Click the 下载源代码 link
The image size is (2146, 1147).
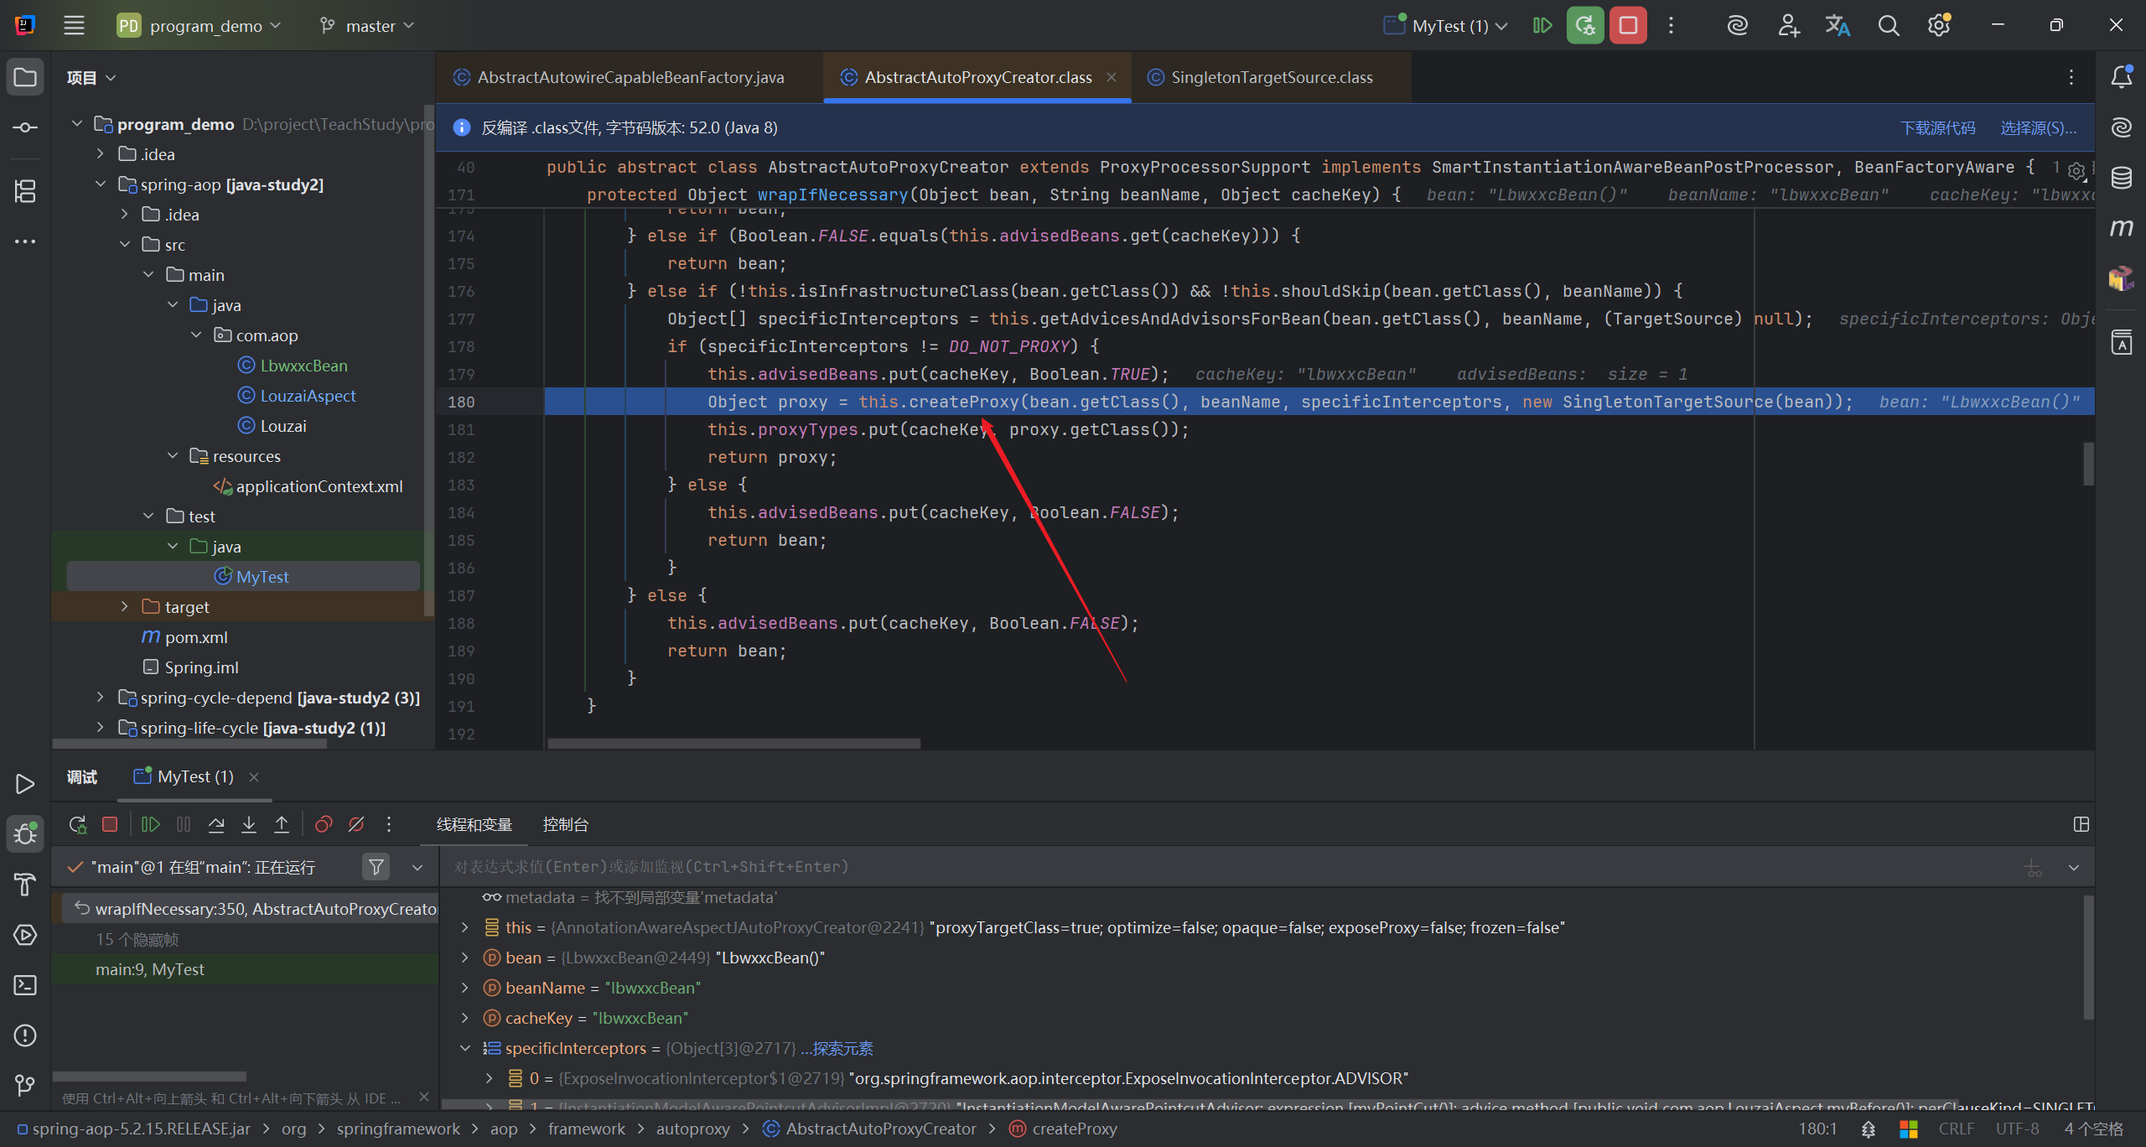[1937, 127]
